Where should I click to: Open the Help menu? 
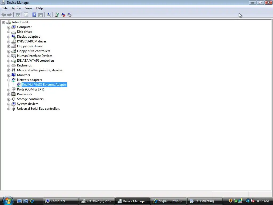point(39,8)
